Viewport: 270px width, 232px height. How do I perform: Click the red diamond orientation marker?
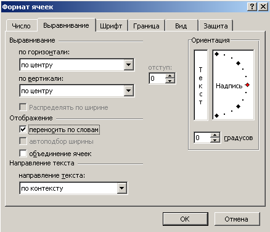(x=248, y=85)
